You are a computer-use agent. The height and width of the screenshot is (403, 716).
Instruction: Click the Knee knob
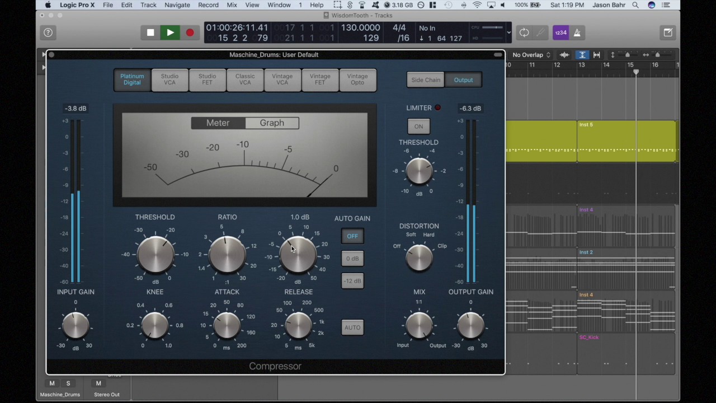click(155, 326)
